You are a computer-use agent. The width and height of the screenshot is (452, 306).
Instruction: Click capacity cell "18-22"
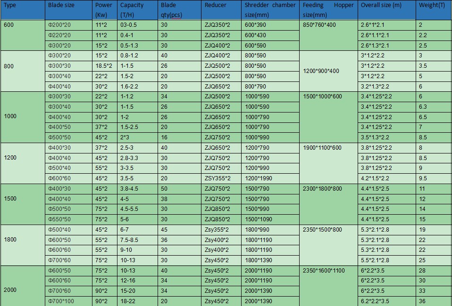pos(137,301)
